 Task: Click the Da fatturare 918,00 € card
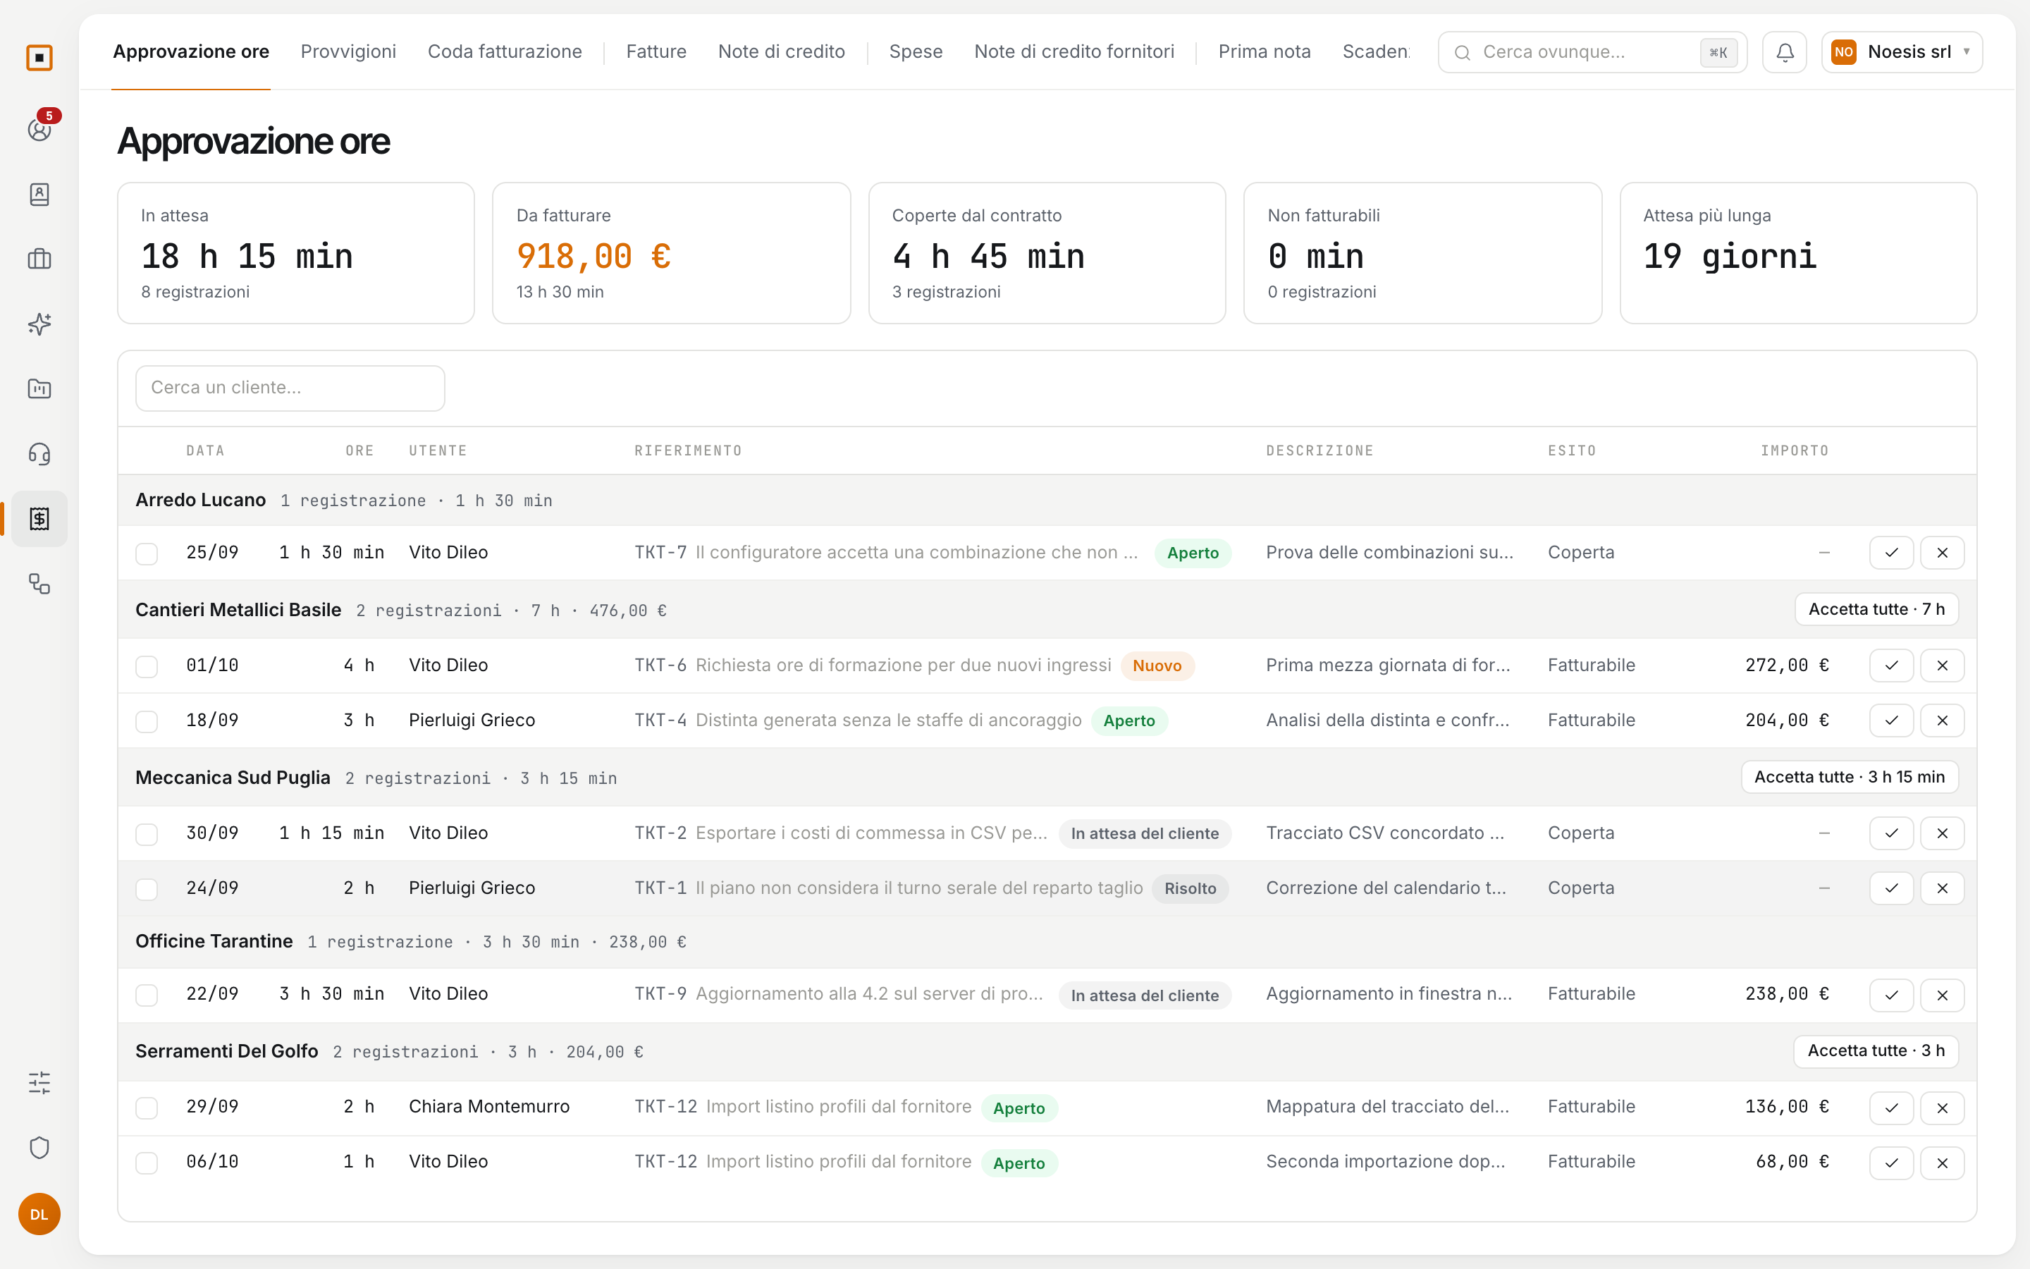(x=671, y=252)
